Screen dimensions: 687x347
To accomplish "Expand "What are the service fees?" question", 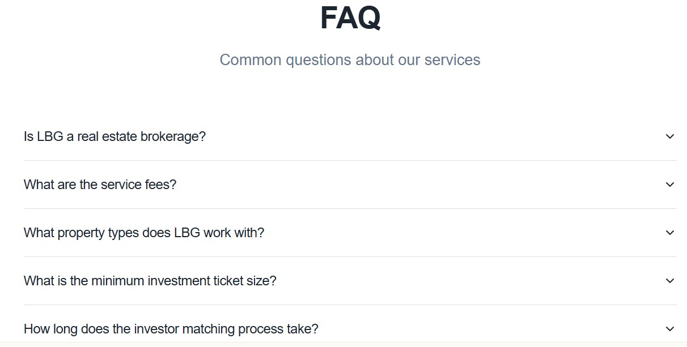I will pos(100,185).
